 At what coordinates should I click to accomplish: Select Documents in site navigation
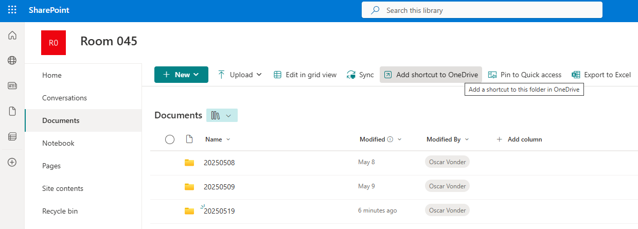pyautogui.click(x=83, y=120)
